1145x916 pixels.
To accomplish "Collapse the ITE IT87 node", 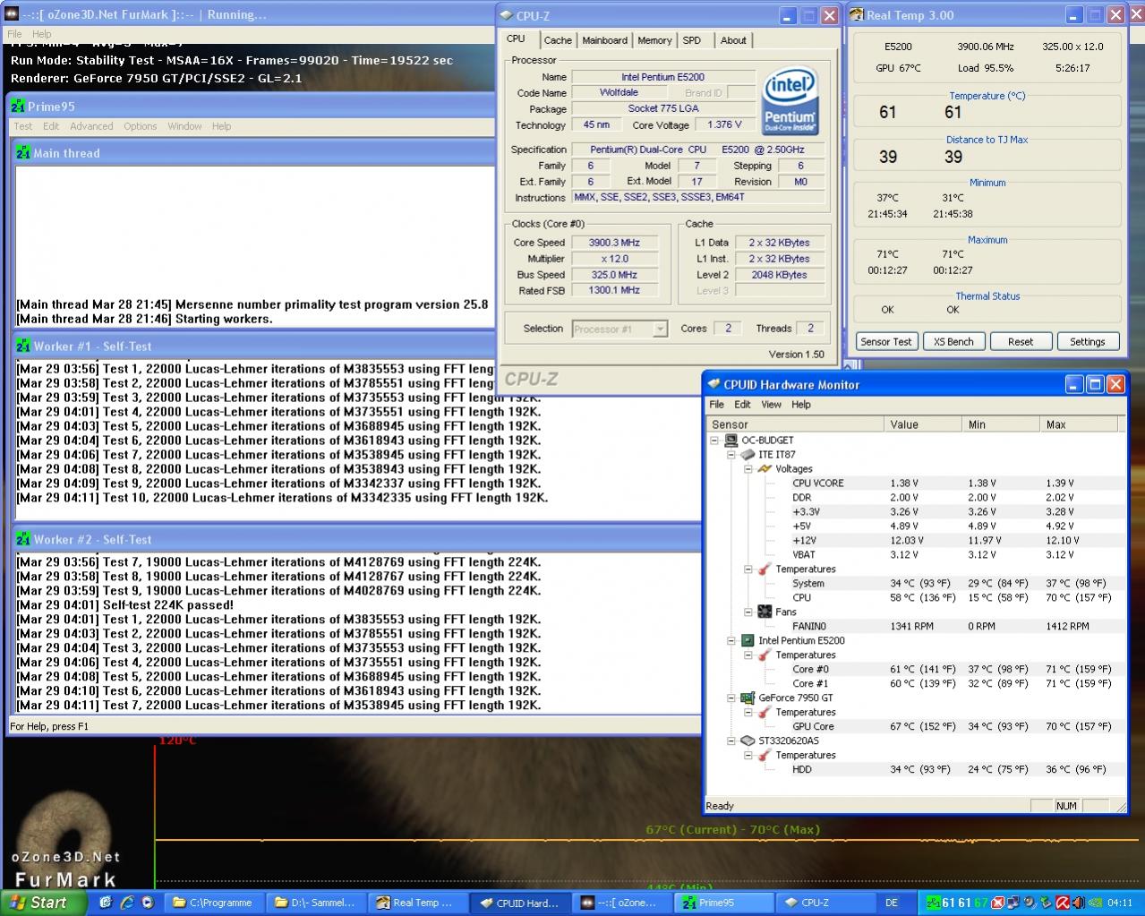I will pyautogui.click(x=731, y=454).
